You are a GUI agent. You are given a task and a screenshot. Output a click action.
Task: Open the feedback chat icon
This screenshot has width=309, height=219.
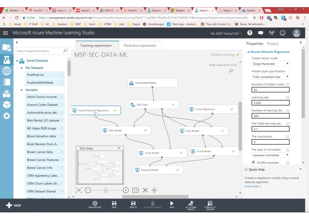tap(261, 33)
